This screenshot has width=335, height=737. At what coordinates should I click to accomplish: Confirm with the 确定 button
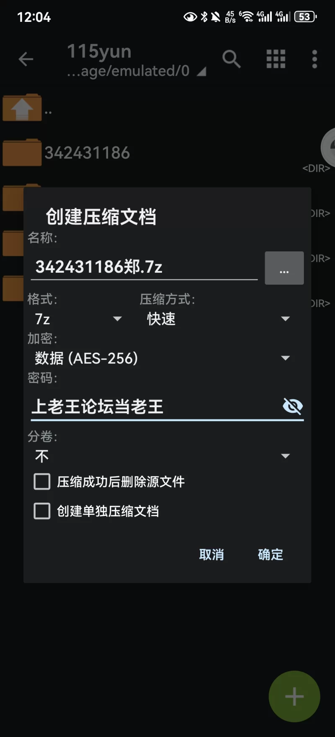271,555
